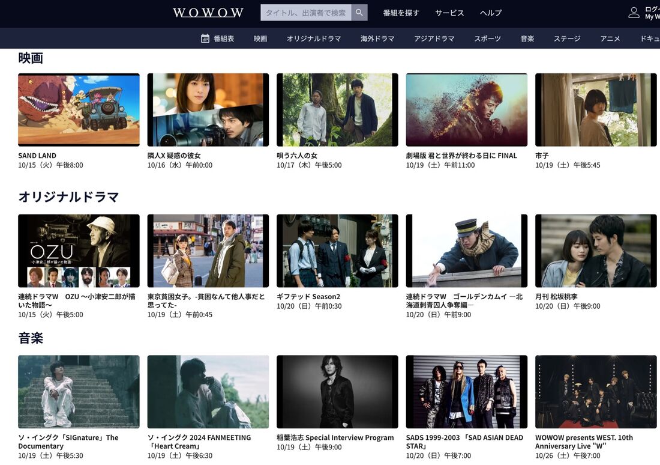The height and width of the screenshot is (465, 660).
Task: Click the ギフテッド Season2 title link
Action: click(x=308, y=296)
